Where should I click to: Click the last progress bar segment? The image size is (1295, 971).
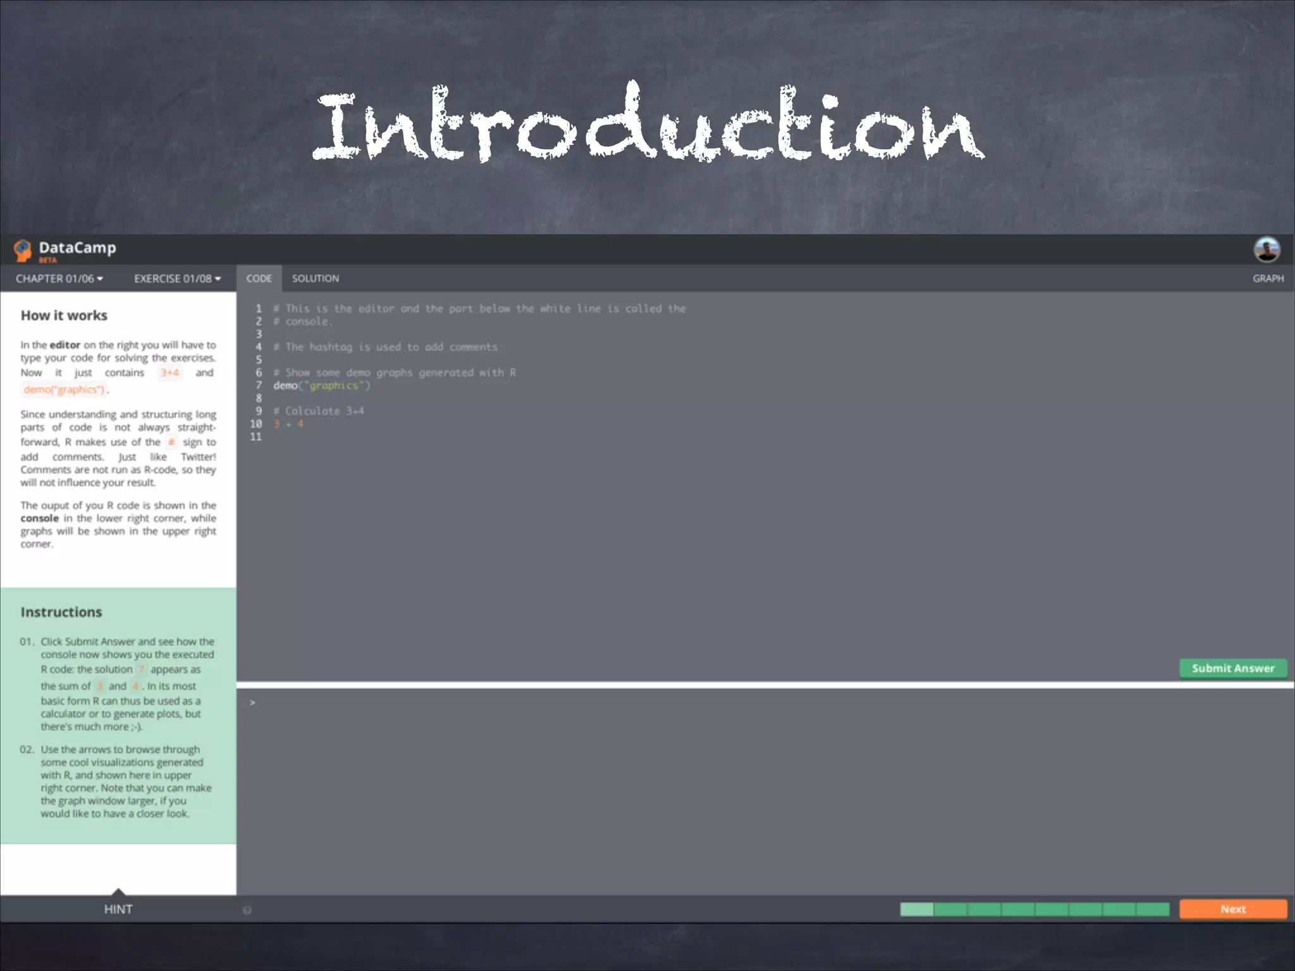[x=1153, y=910]
